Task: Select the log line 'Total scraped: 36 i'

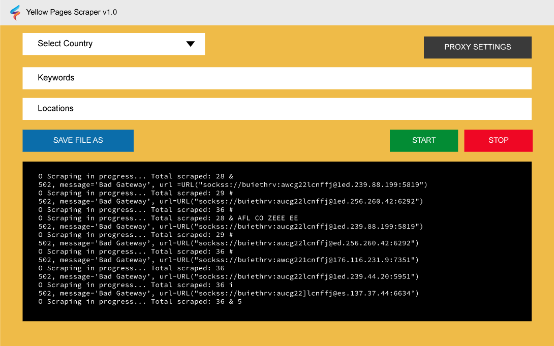Action: point(135,285)
